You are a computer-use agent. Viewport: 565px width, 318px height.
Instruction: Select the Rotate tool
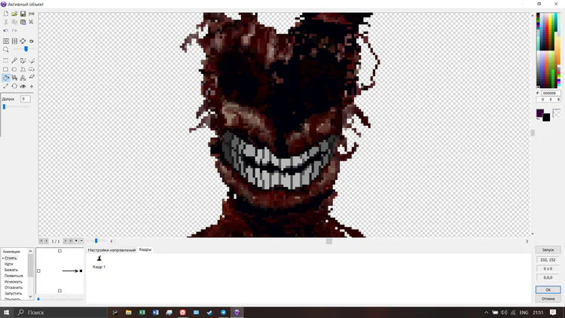(14, 86)
